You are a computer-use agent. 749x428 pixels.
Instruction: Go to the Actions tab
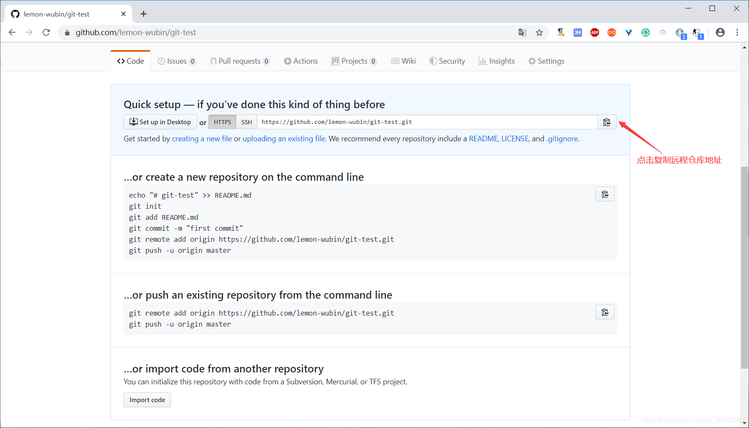pos(301,61)
